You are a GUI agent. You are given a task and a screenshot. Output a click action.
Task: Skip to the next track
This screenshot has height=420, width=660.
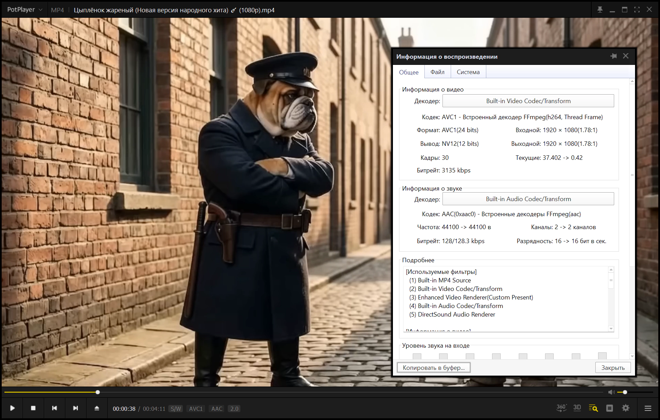pos(76,408)
